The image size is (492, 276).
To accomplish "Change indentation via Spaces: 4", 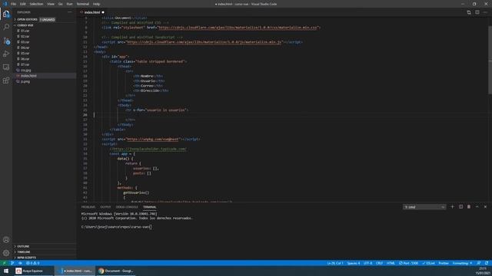I will 354,263.
